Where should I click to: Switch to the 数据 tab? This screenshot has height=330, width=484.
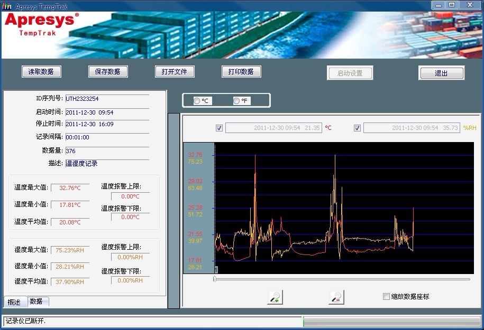coord(37,301)
